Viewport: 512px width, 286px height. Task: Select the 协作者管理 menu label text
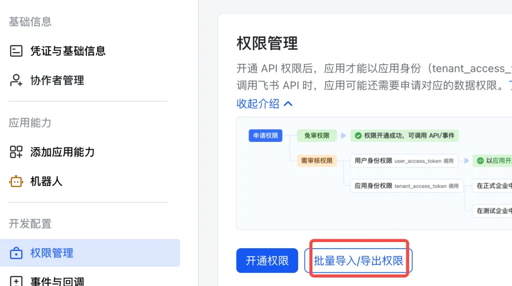coord(57,80)
